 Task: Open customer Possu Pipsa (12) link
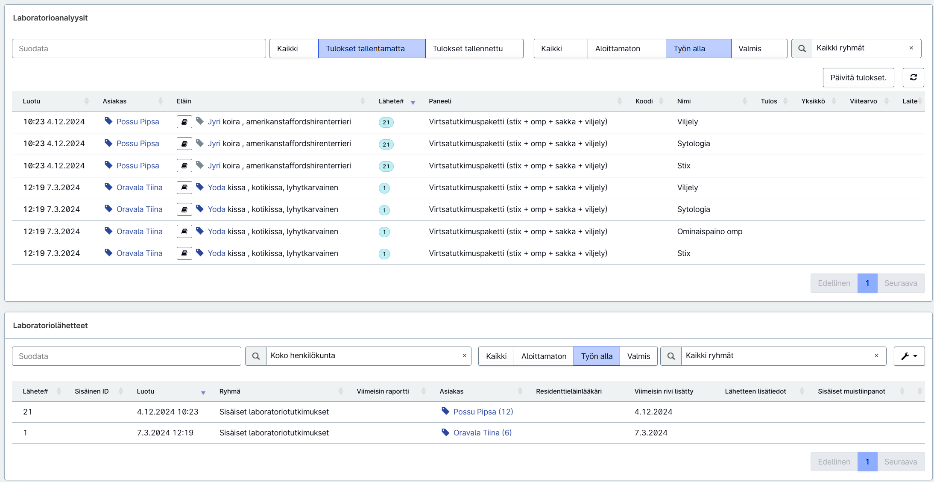point(483,411)
